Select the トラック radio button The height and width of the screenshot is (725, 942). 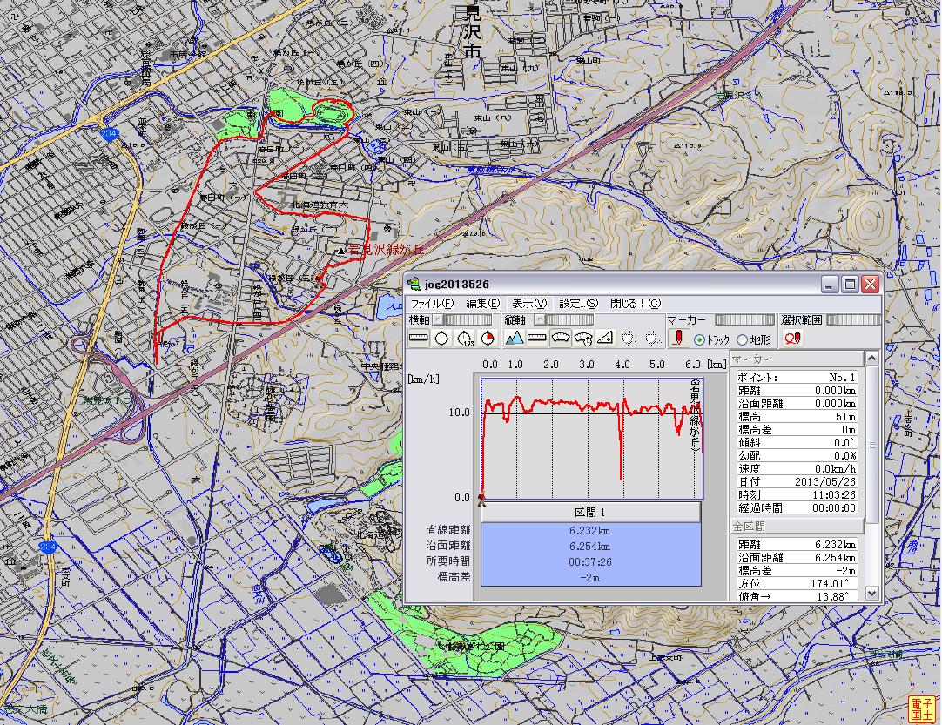click(699, 340)
